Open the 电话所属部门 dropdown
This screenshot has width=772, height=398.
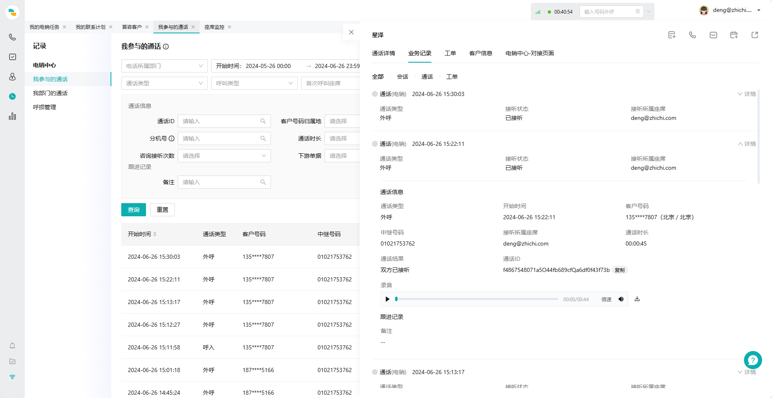[x=165, y=66]
